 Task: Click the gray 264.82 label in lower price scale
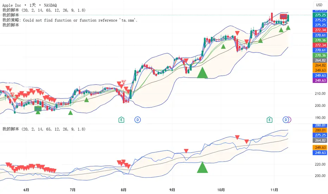[x=320, y=140]
